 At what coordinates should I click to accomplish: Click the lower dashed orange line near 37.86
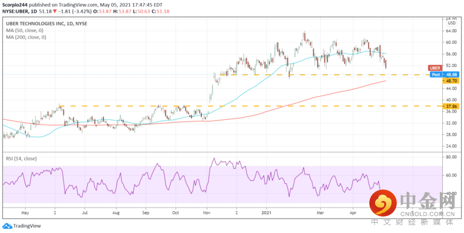(251, 106)
